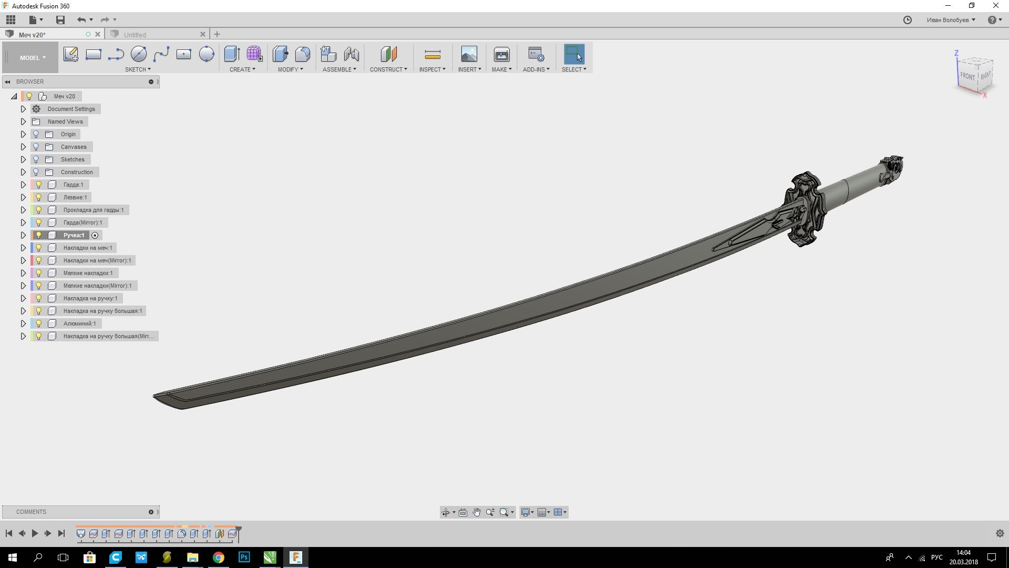Click the FRONT face of ViewCube

[967, 76]
